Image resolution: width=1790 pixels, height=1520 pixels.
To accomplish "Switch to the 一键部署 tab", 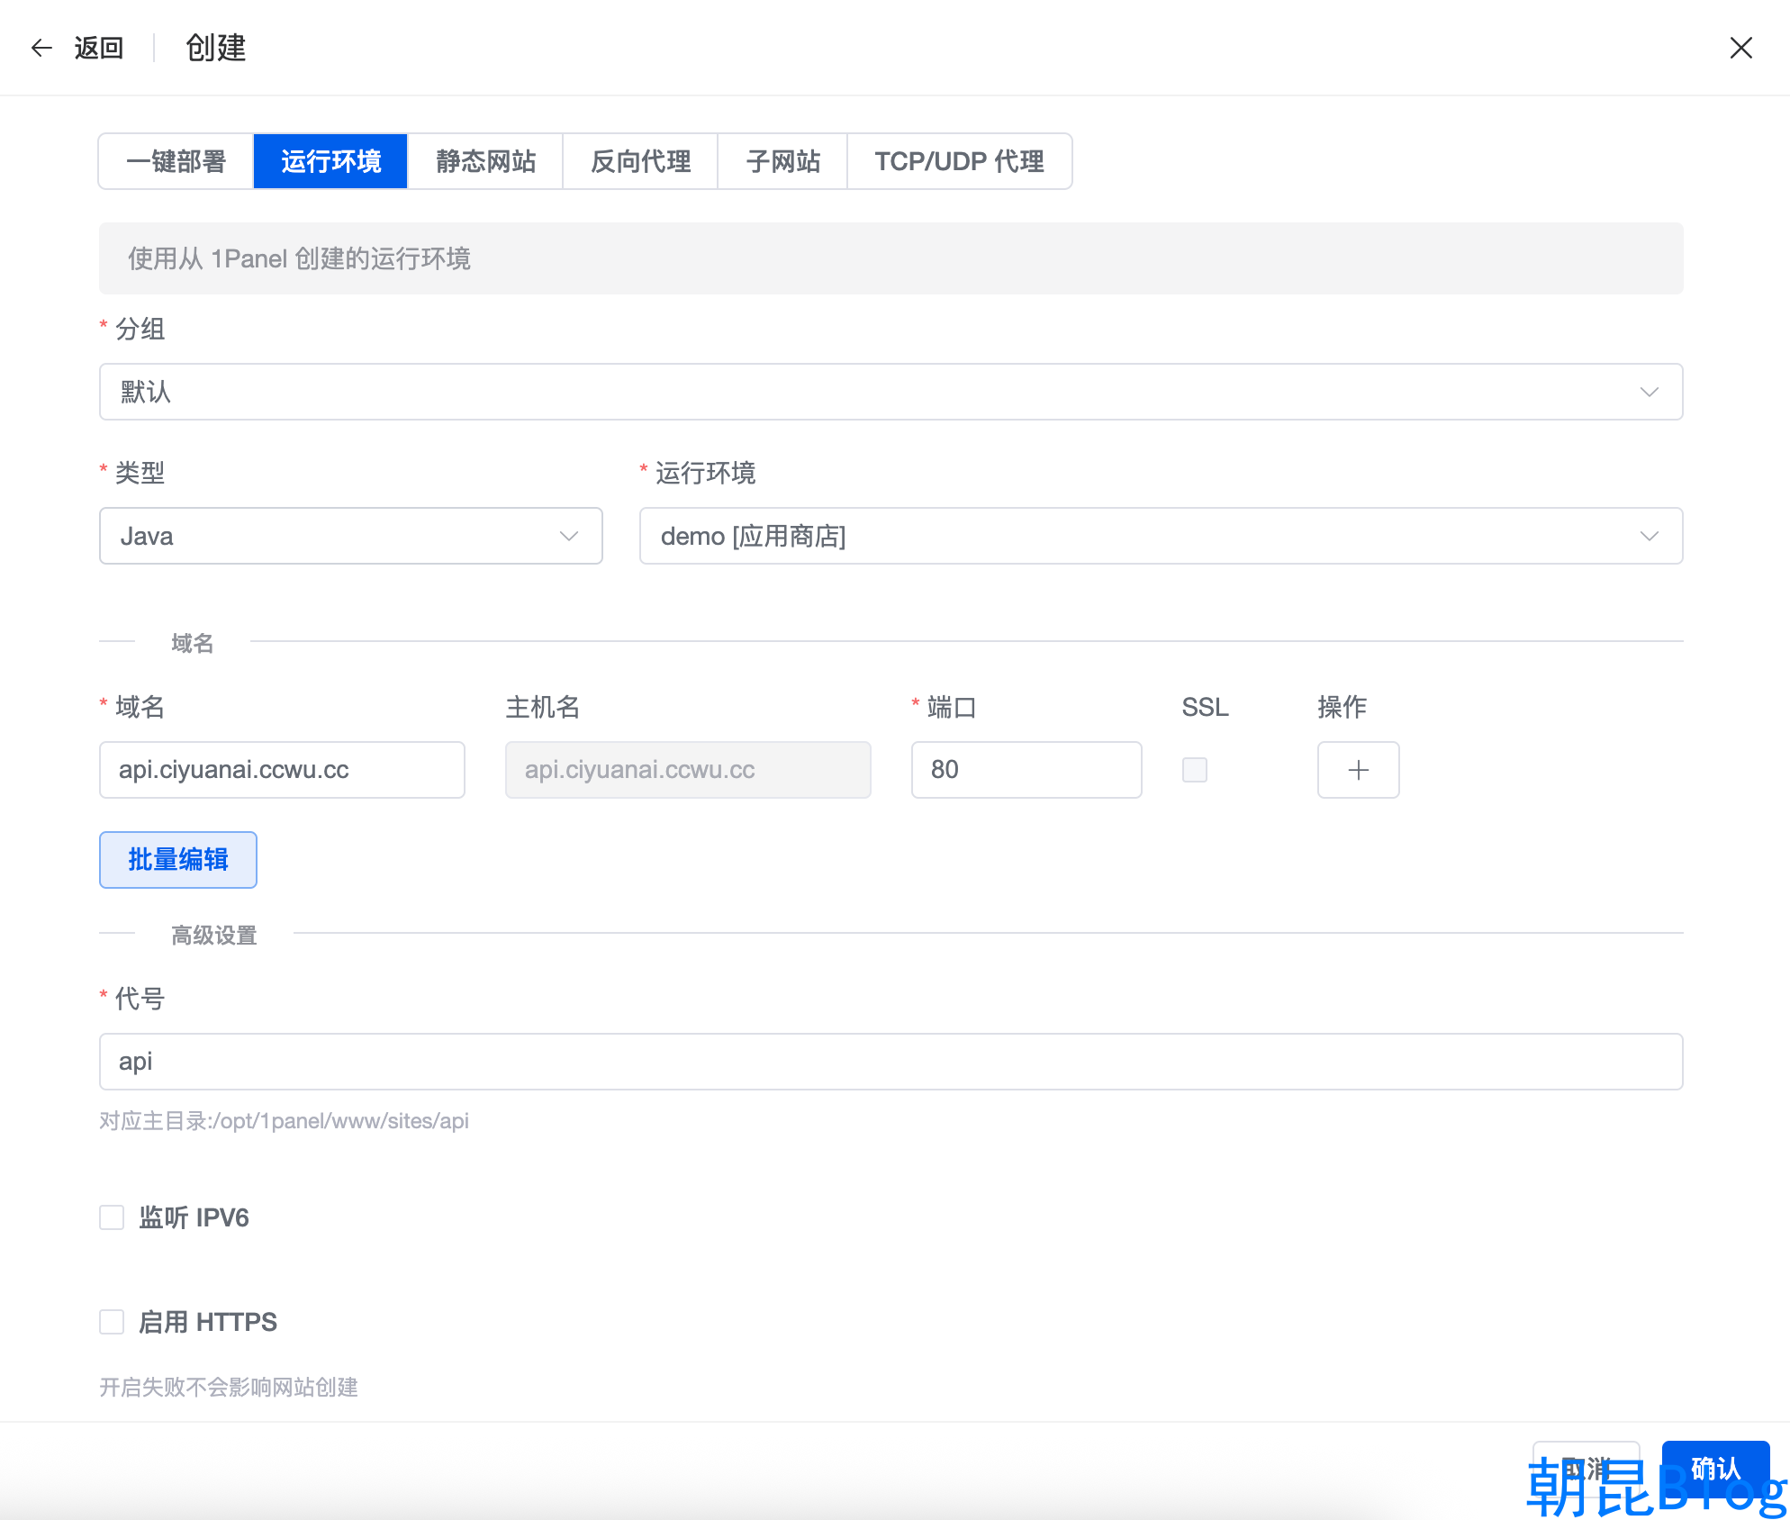I will pos(176,161).
